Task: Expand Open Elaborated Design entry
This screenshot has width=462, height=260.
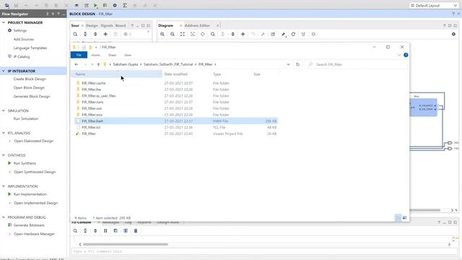Action: tap(9, 141)
